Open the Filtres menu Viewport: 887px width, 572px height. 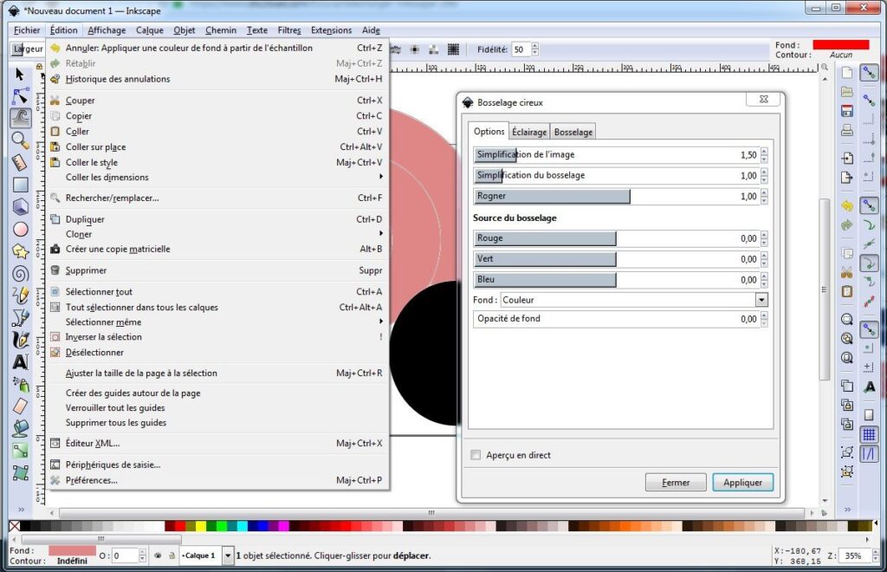tap(288, 29)
